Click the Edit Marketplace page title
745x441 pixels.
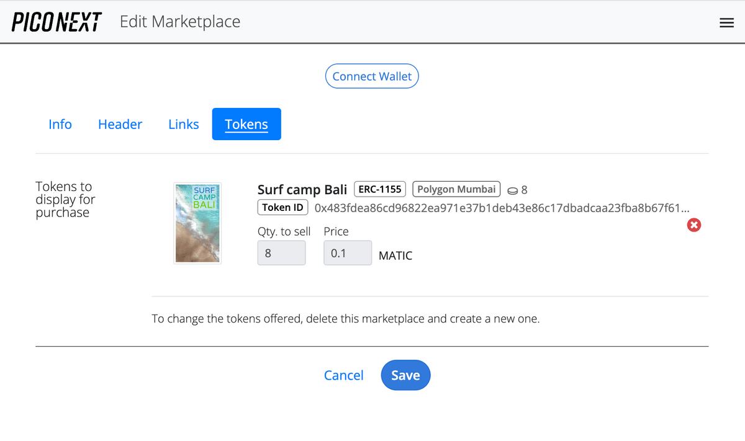180,21
